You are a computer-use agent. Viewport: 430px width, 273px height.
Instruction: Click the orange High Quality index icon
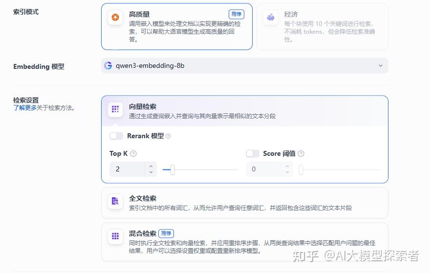[x=115, y=18]
